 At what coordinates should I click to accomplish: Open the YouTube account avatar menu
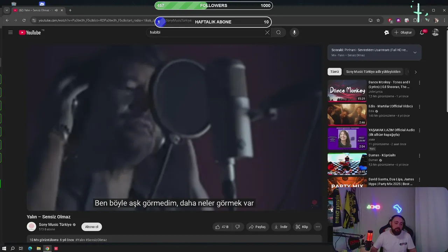435,32
